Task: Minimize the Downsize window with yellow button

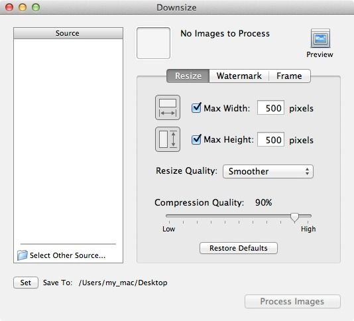Action: pos(23,7)
